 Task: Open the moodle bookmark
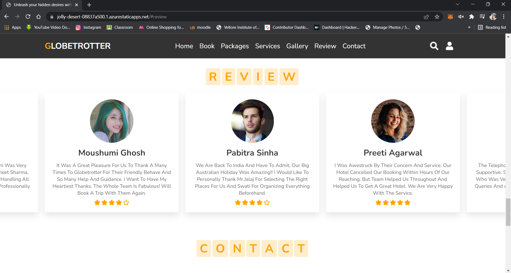point(200,27)
